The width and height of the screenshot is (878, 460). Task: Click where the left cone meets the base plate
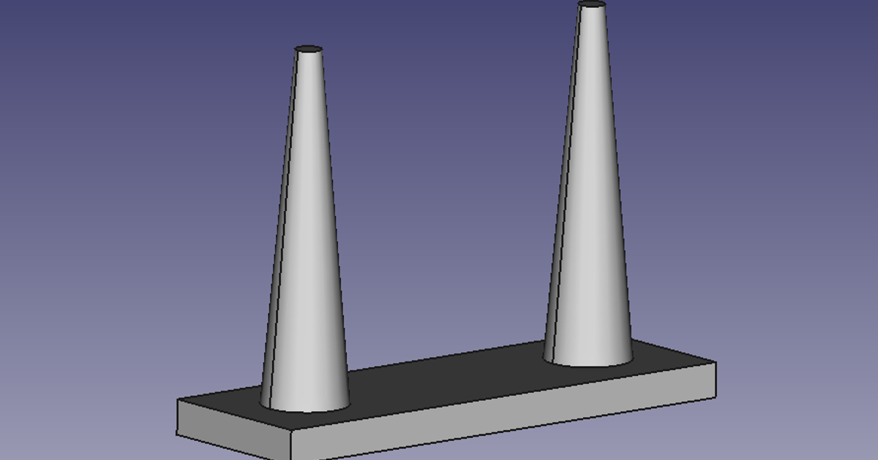(304, 409)
